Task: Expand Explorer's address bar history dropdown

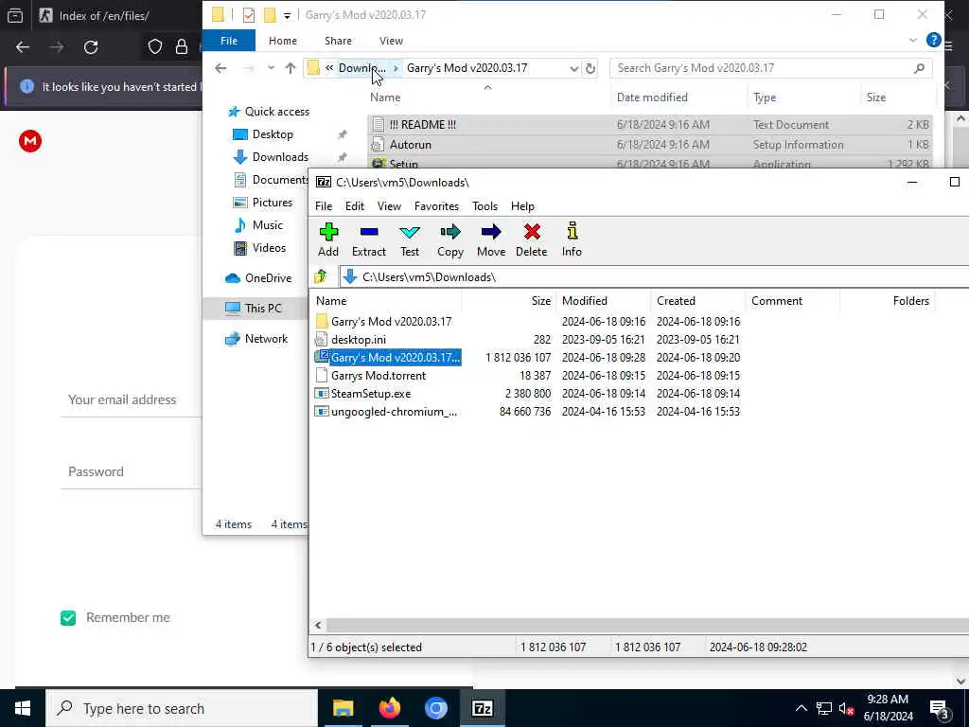Action: (x=574, y=68)
